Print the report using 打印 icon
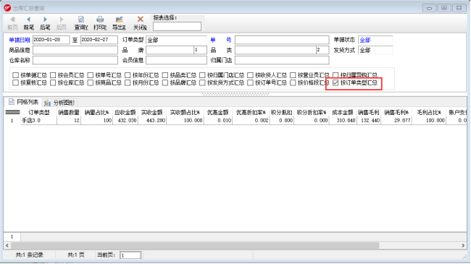The height and width of the screenshot is (264, 471). point(100,23)
